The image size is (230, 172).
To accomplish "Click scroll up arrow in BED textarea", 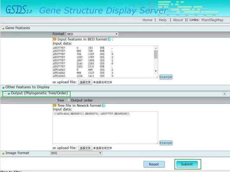I will point(156,48).
